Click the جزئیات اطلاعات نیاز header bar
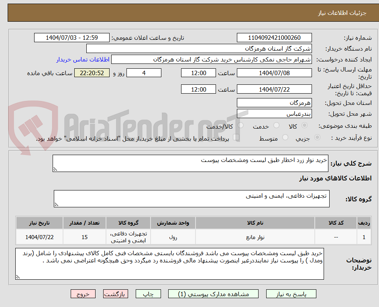This screenshot has height=307, width=379. [189, 12]
